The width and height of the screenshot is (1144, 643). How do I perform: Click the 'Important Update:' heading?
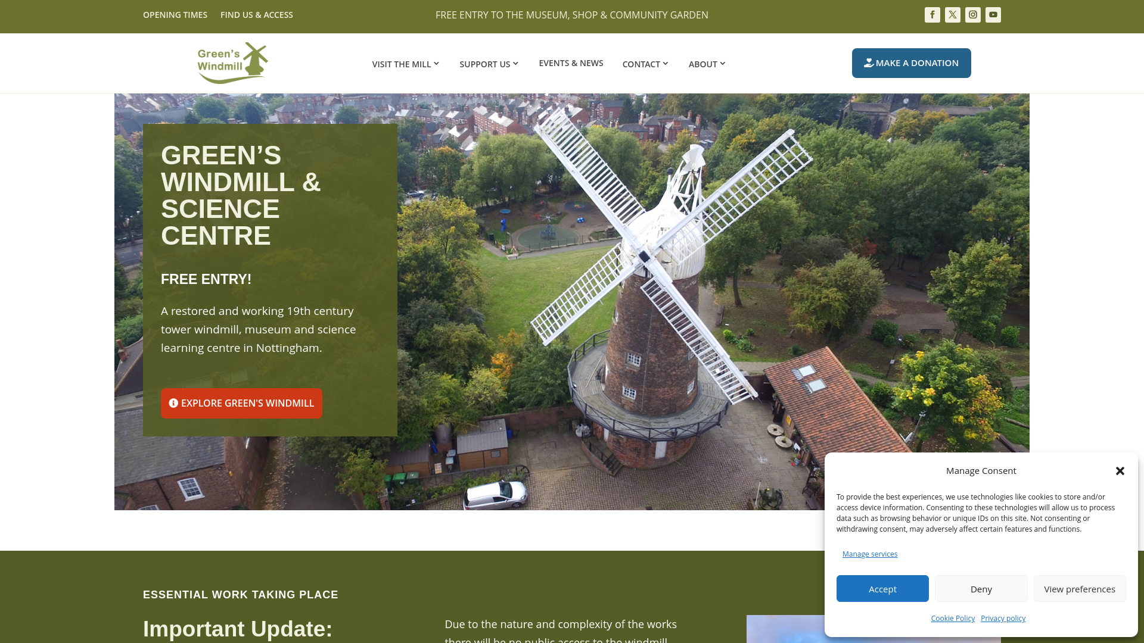tap(238, 629)
